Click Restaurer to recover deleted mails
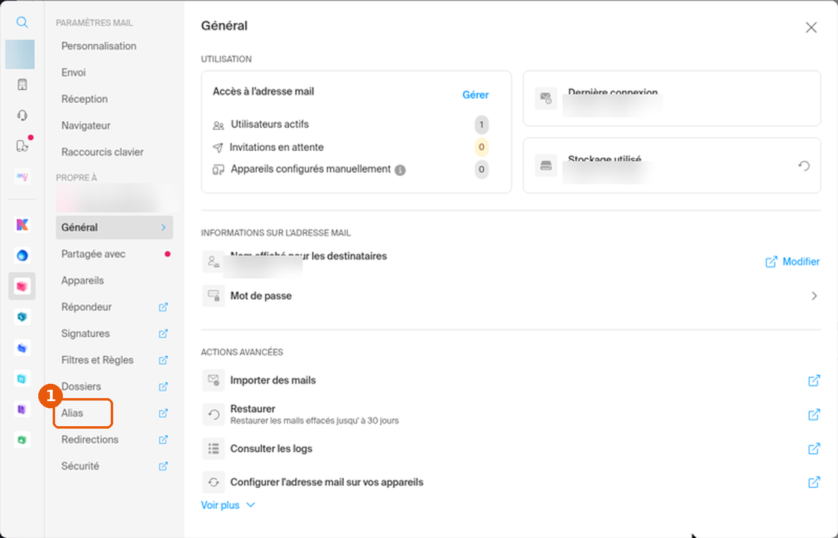This screenshot has width=838, height=538. (x=253, y=409)
